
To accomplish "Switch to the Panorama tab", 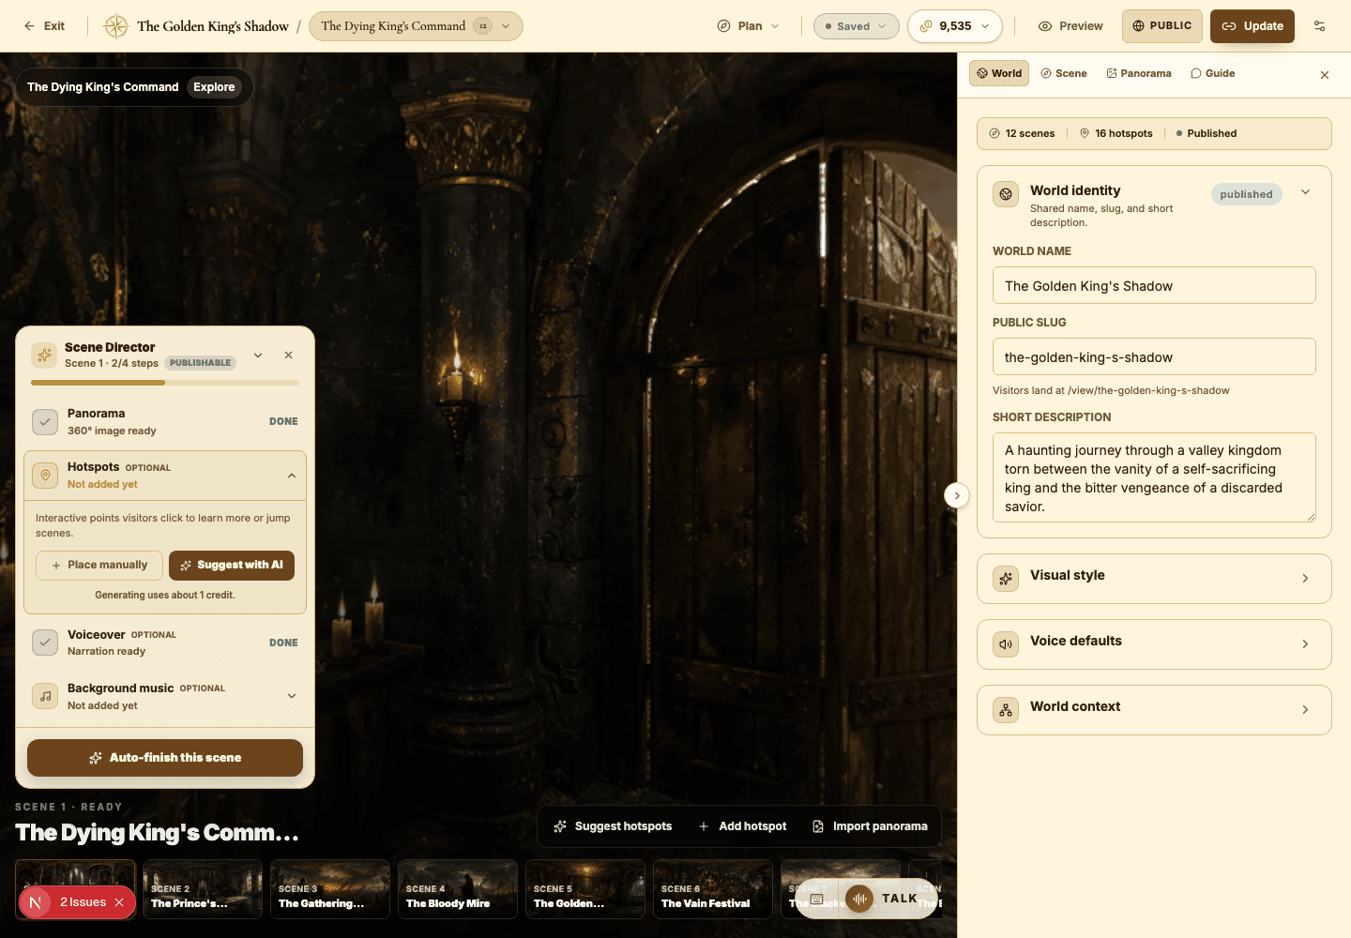I will pos(1139,73).
